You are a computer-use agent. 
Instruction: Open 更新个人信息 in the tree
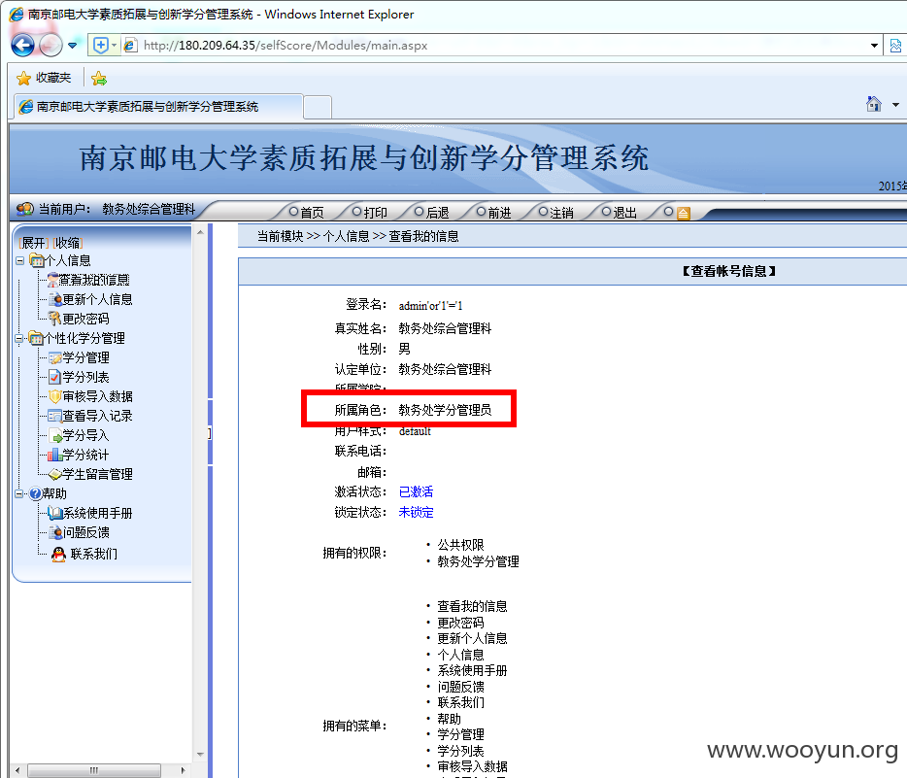[x=97, y=299]
